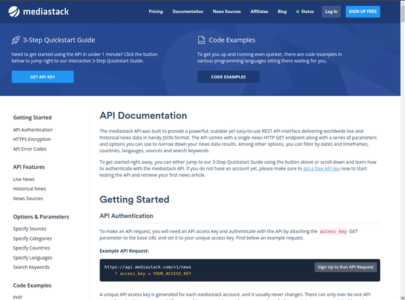The width and height of the screenshot is (405, 300).
Task: Open Specify Categories sidebar link
Action: coord(32,238)
